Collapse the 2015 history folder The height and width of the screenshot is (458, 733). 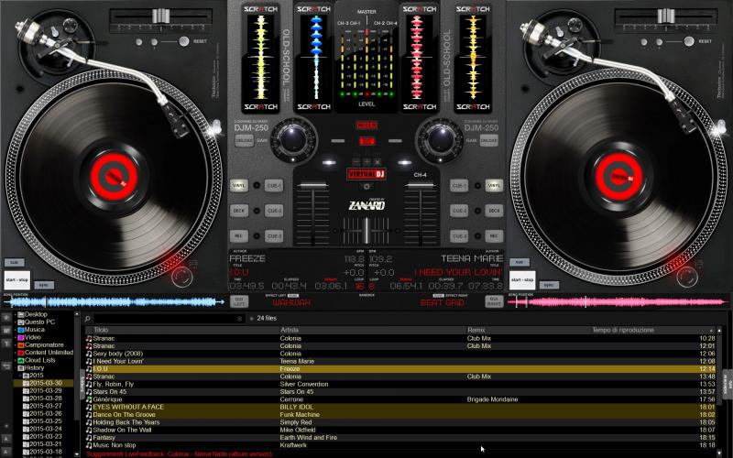(20, 376)
